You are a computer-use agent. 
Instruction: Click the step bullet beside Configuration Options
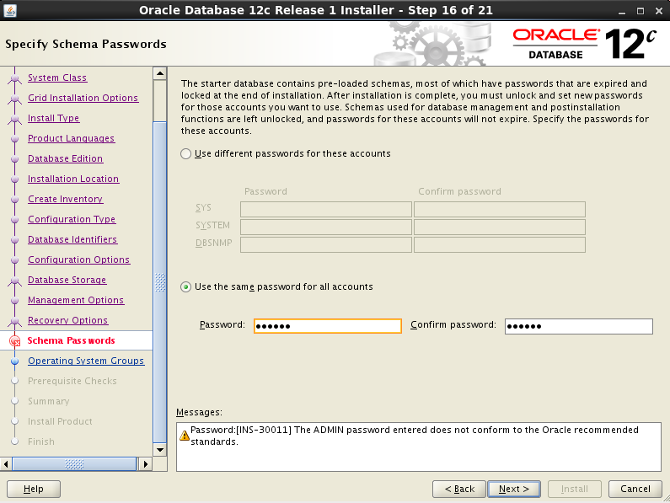[15, 260]
